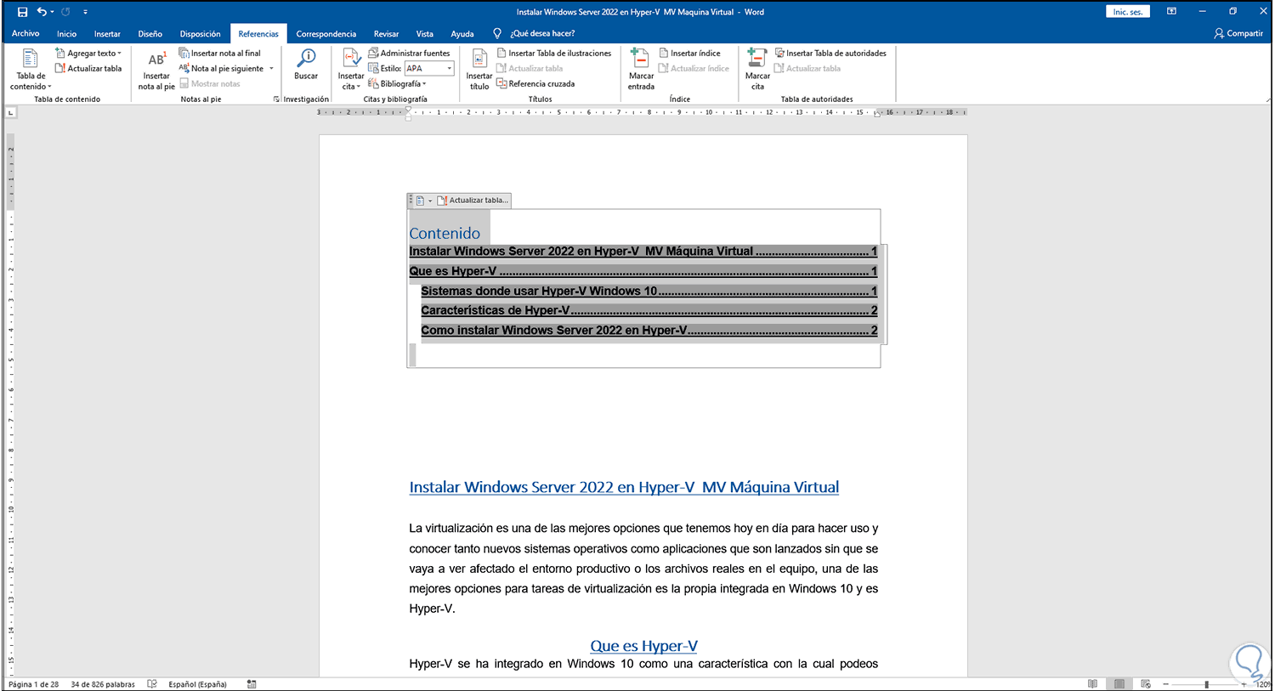Toggle web layout view in status bar

tap(1146, 684)
